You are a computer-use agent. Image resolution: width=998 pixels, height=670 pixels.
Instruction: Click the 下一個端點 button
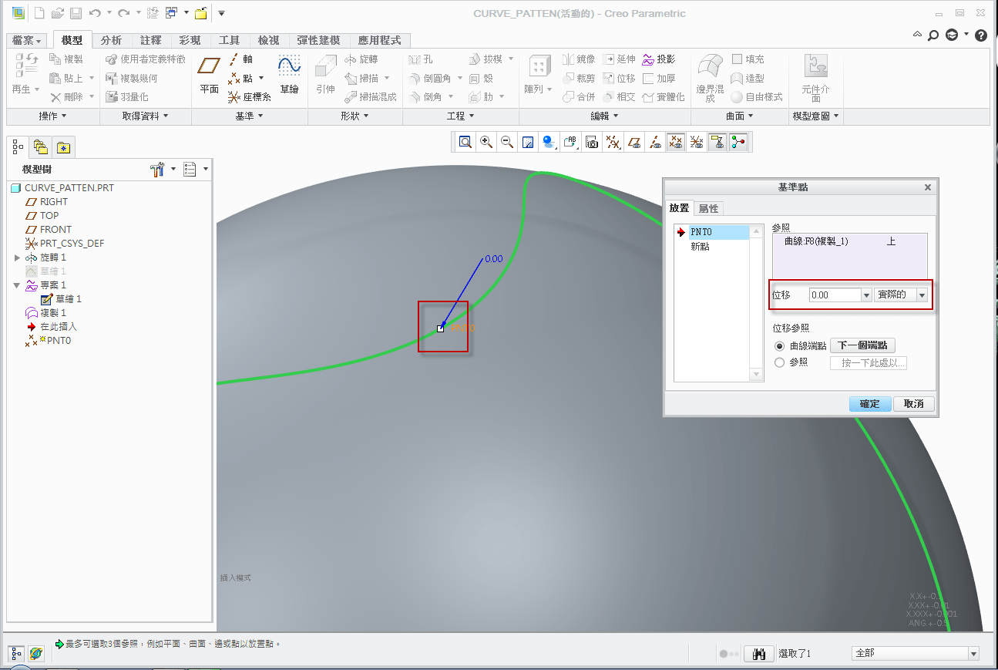[862, 346]
